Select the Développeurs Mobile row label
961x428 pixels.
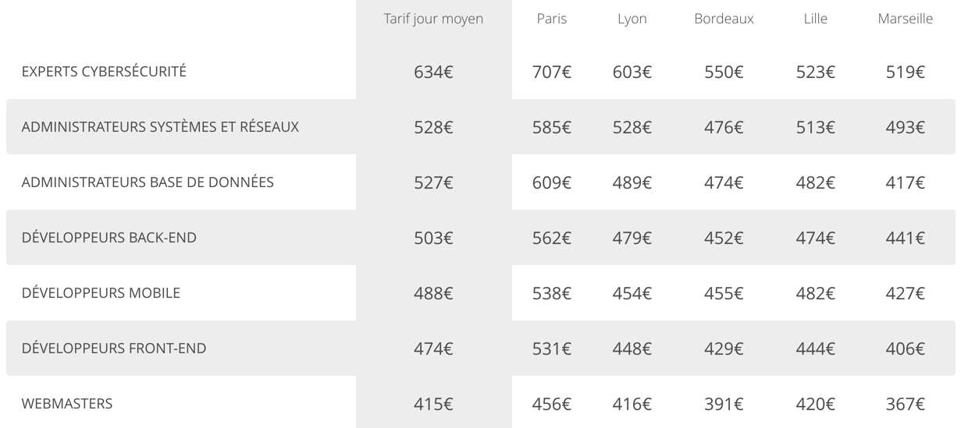click(101, 293)
